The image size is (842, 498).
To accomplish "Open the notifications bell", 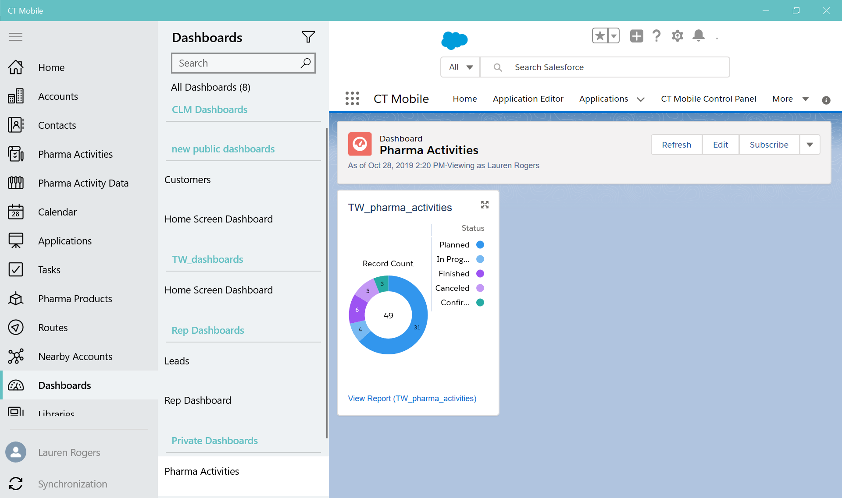I will [698, 35].
